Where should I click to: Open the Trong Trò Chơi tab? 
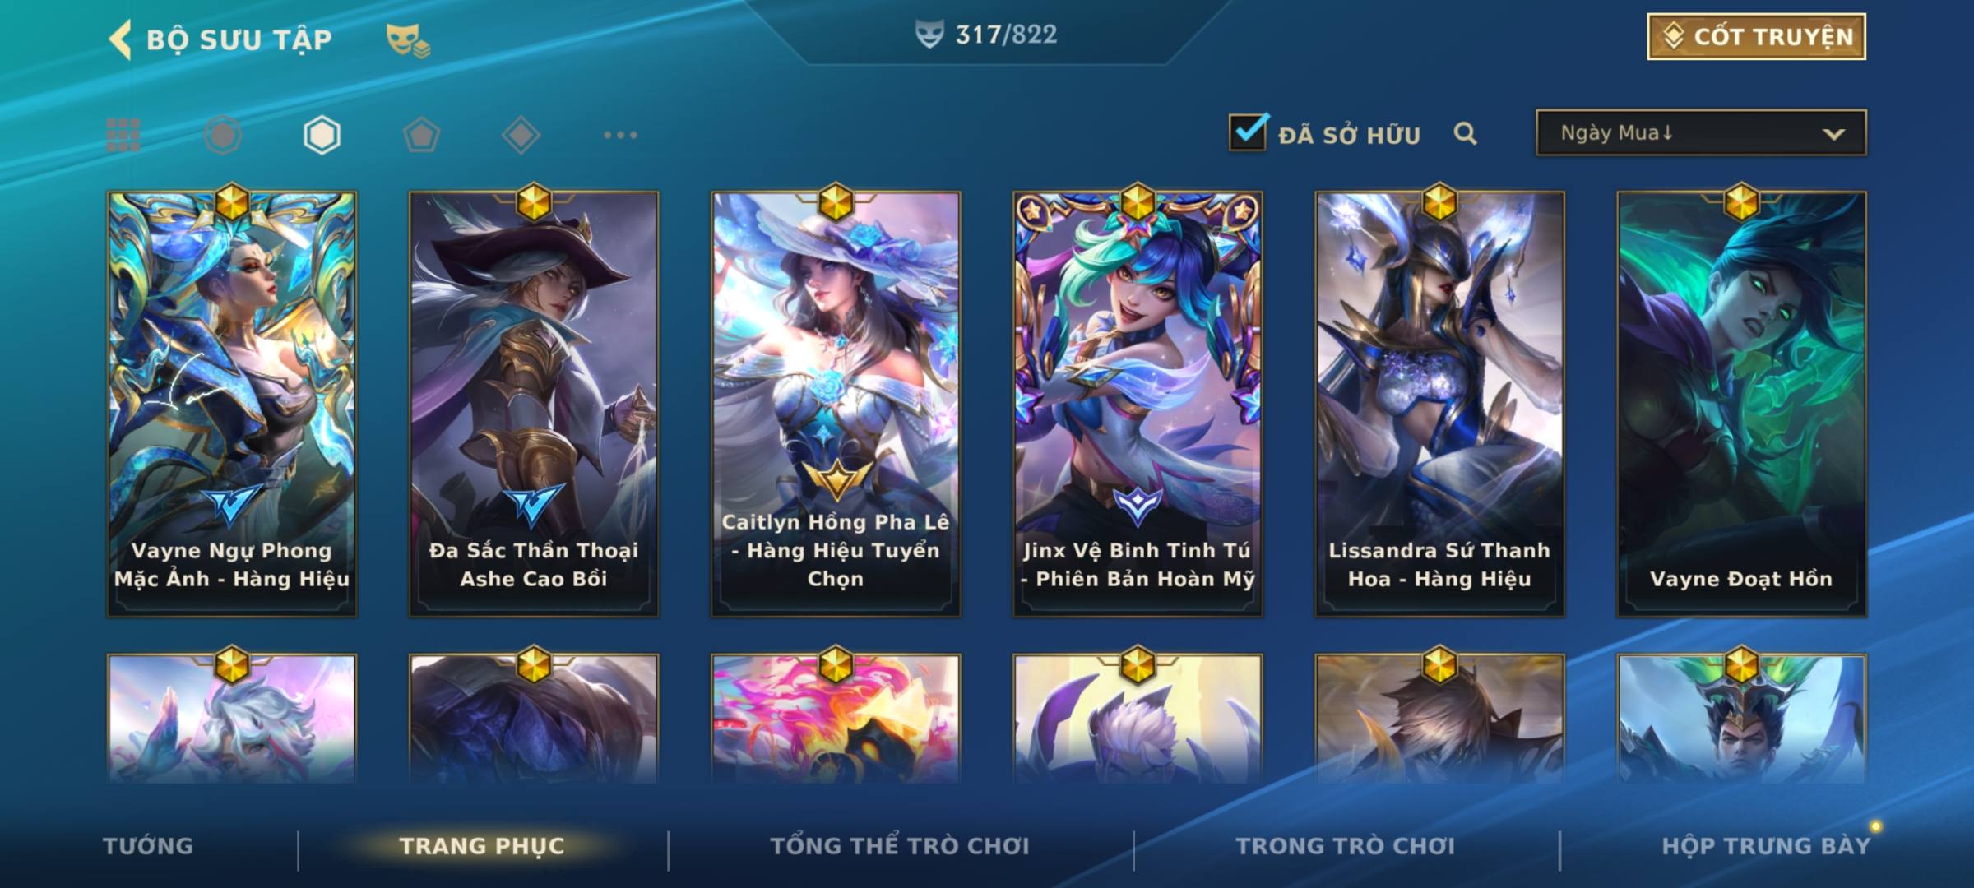1345,846
